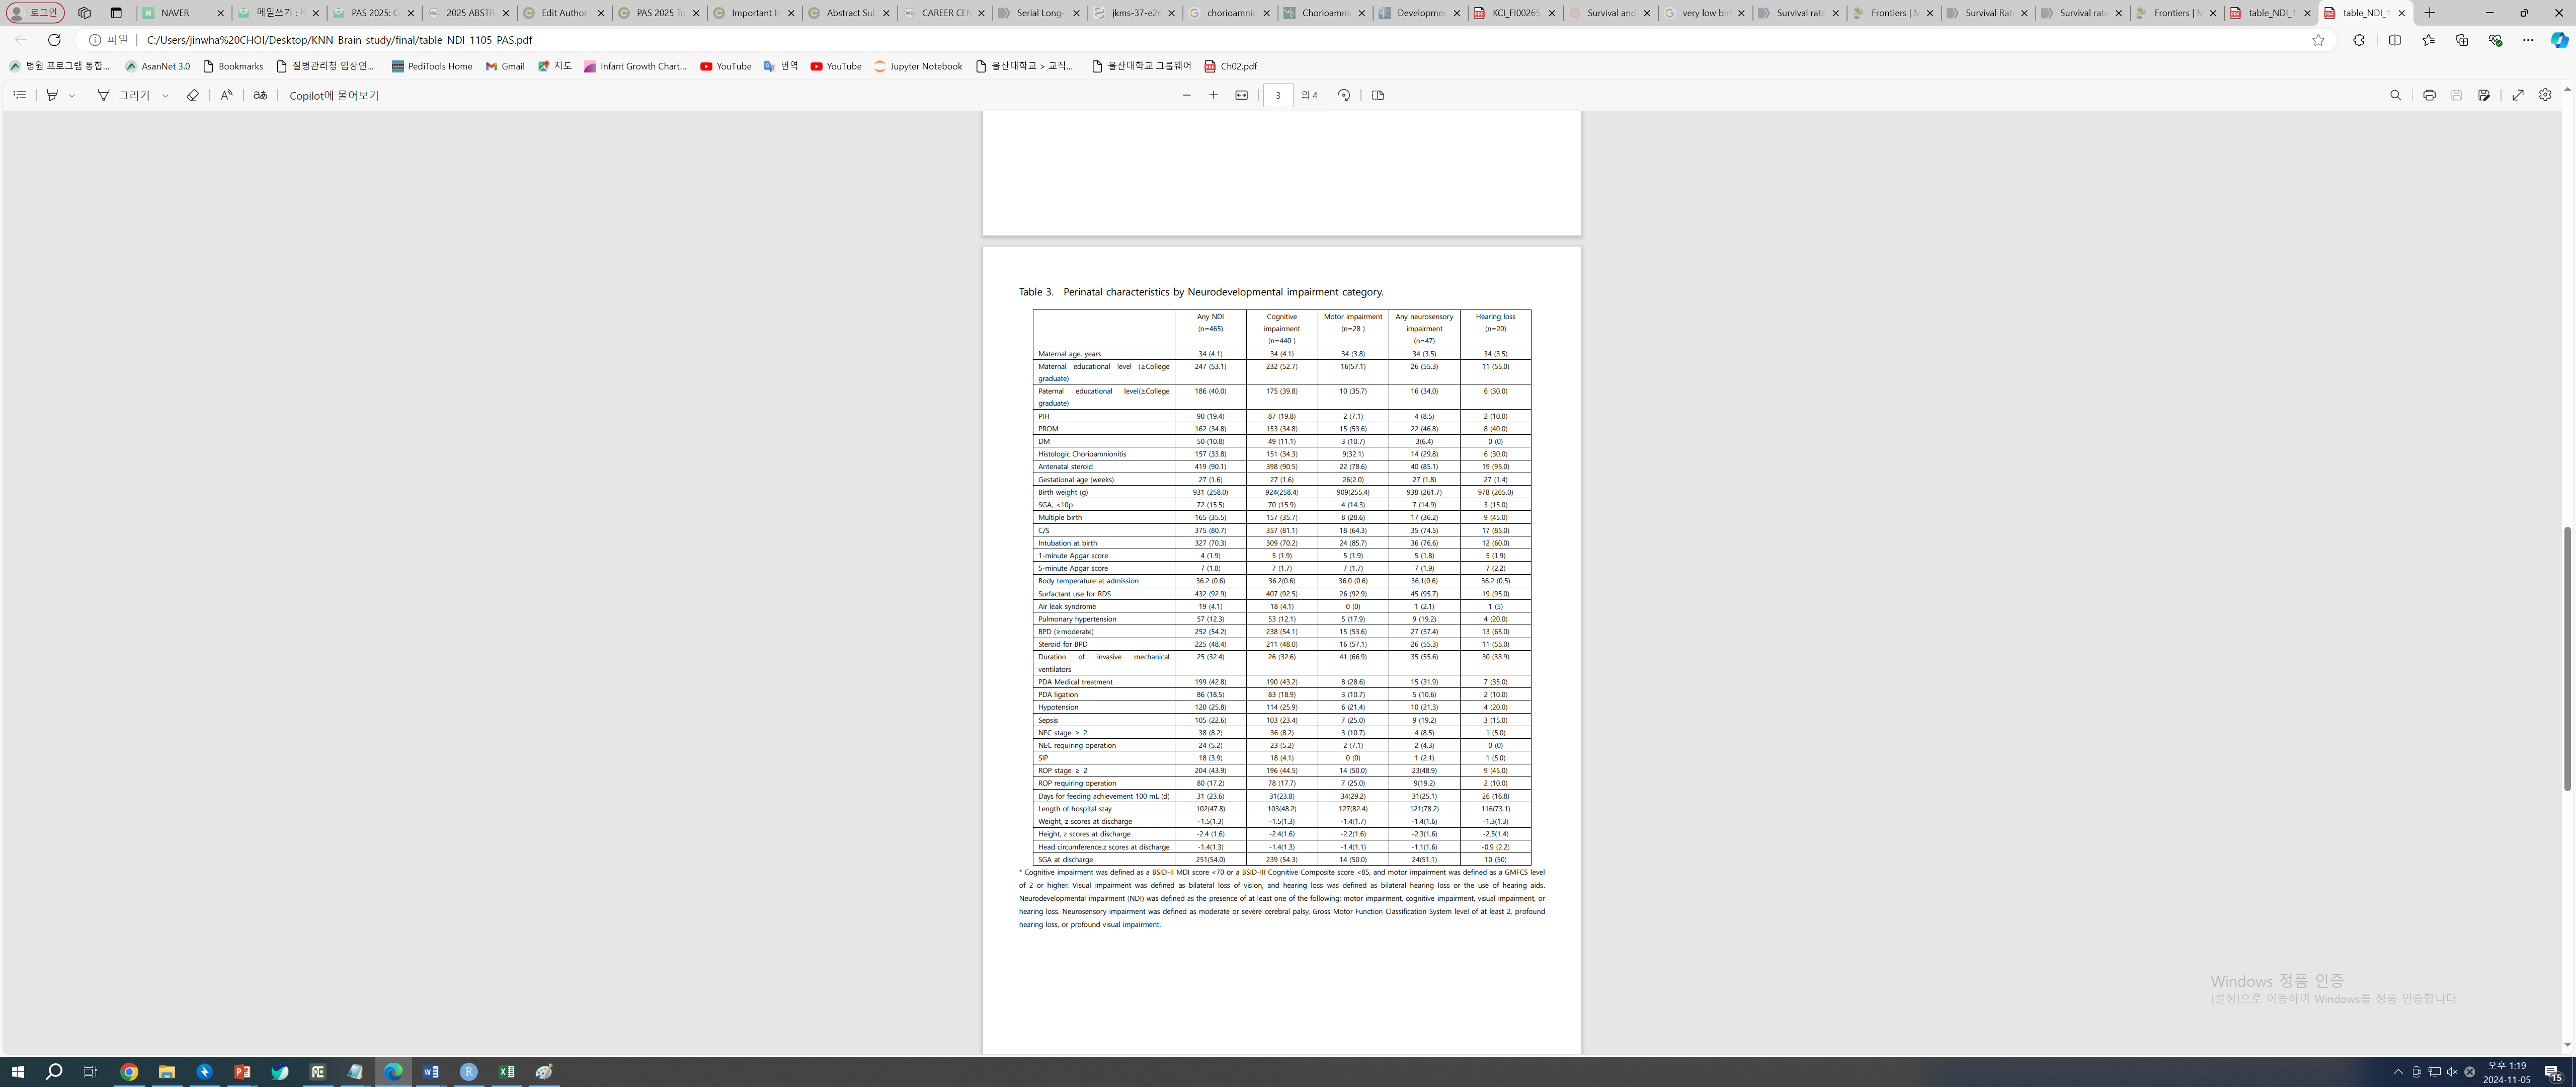This screenshot has height=1087, width=2576.
Task: Click the Copilot에 물어보기 button
Action: pos(334,95)
